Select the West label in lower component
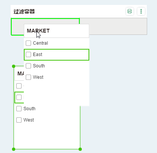Screen dimensions: 157x153 [x=29, y=120]
